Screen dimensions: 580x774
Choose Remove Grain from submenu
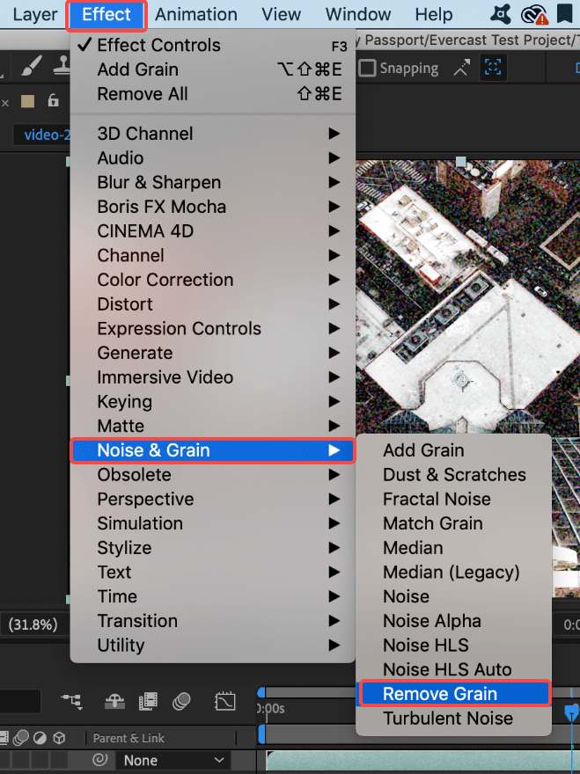440,694
